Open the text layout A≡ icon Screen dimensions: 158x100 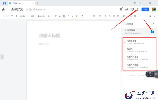126,10
